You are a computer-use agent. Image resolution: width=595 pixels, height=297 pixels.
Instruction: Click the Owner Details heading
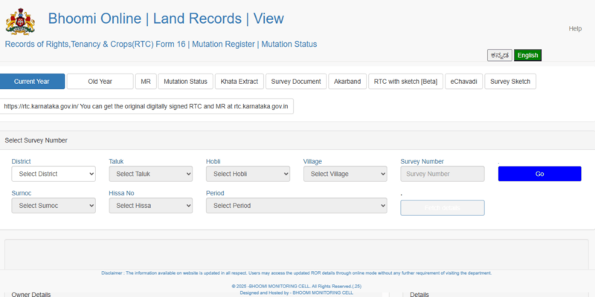(x=31, y=294)
